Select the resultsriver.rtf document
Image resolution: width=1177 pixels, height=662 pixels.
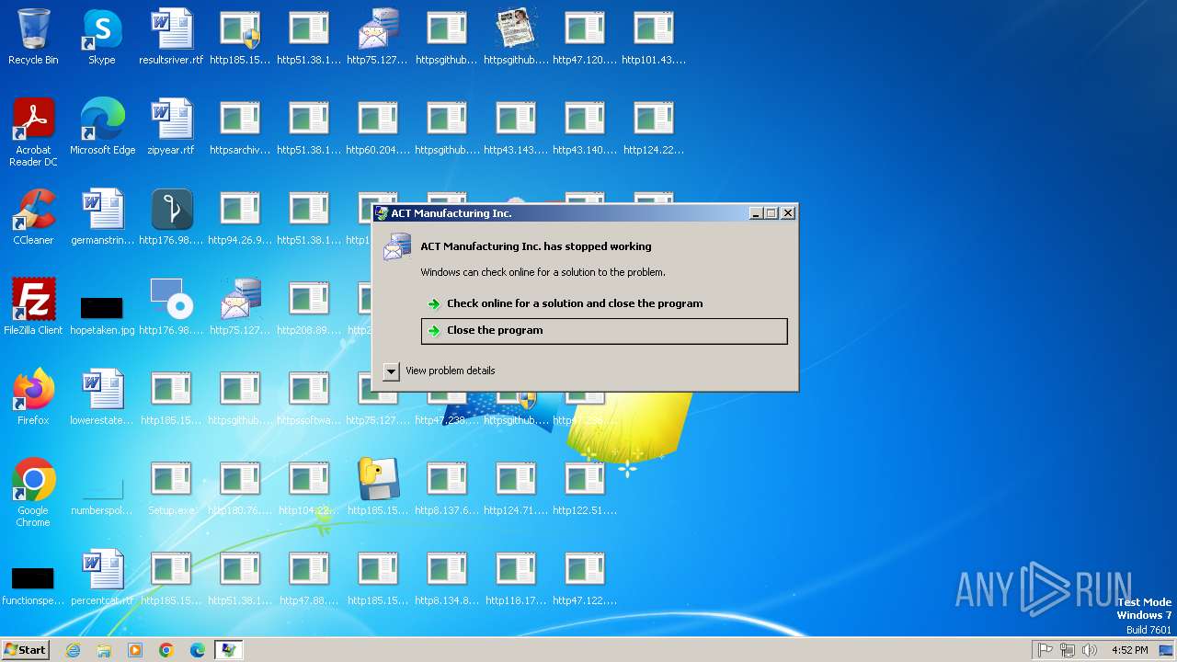pos(171,37)
